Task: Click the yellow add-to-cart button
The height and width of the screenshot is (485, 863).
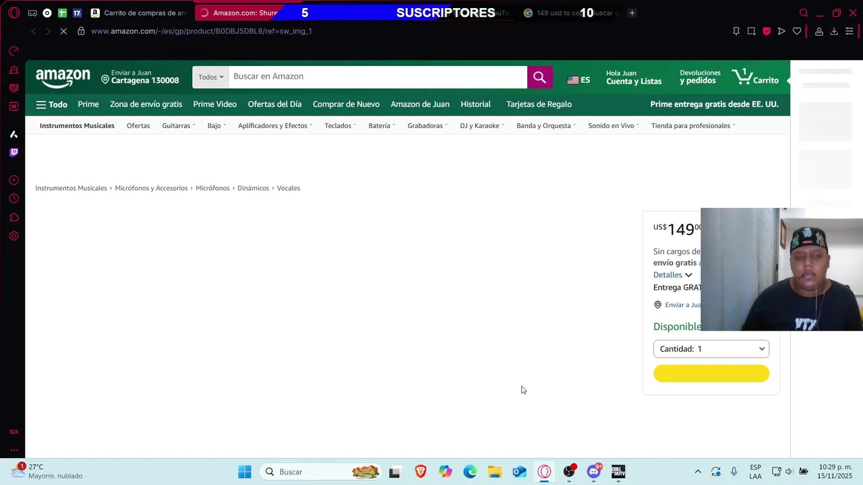Action: 711,373
